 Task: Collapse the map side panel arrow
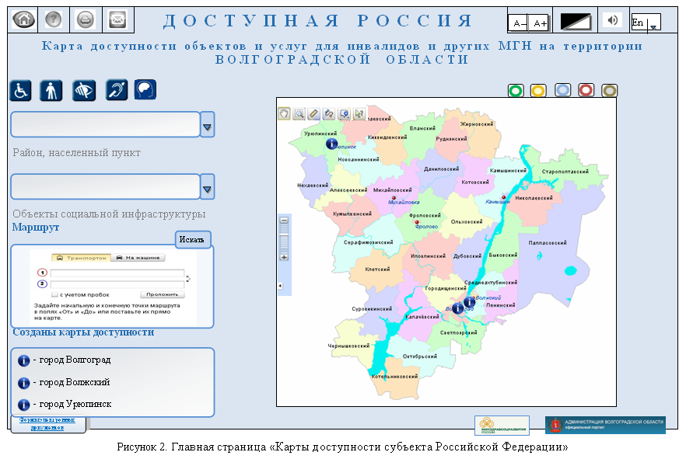pos(281,286)
